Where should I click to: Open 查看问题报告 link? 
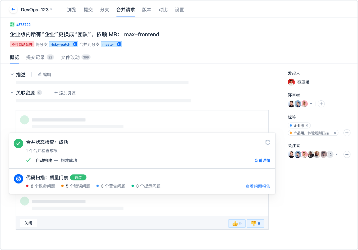click(x=258, y=186)
